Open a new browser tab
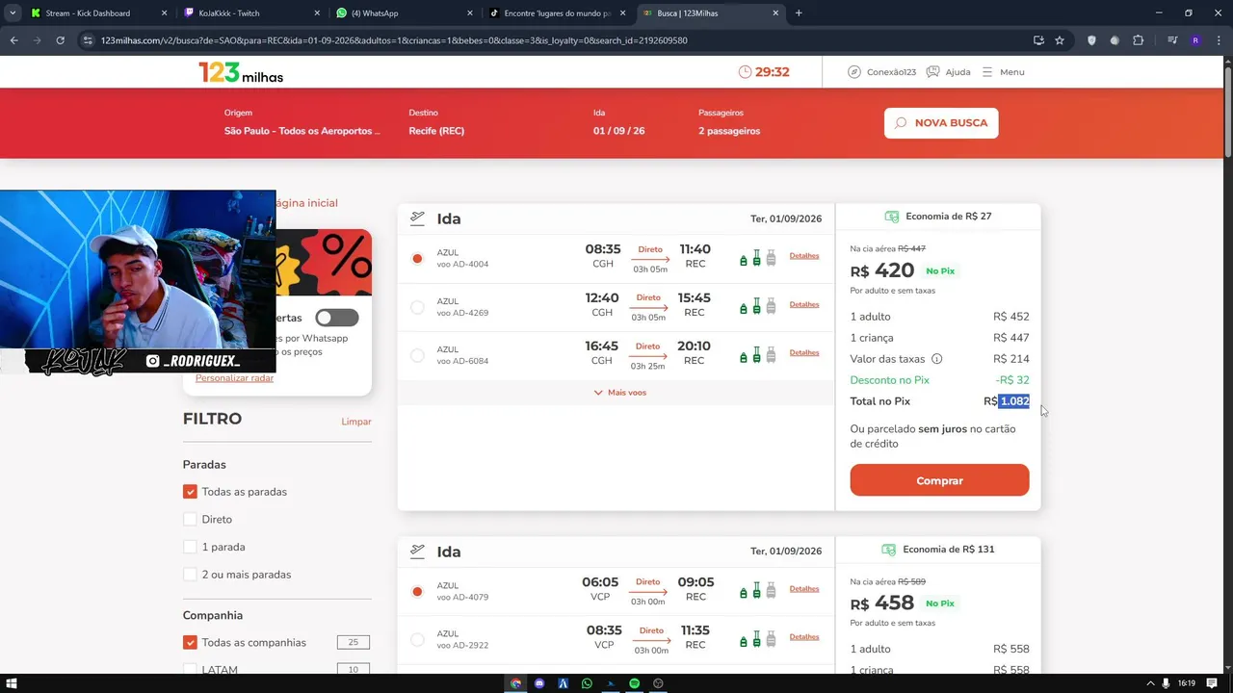 [799, 13]
